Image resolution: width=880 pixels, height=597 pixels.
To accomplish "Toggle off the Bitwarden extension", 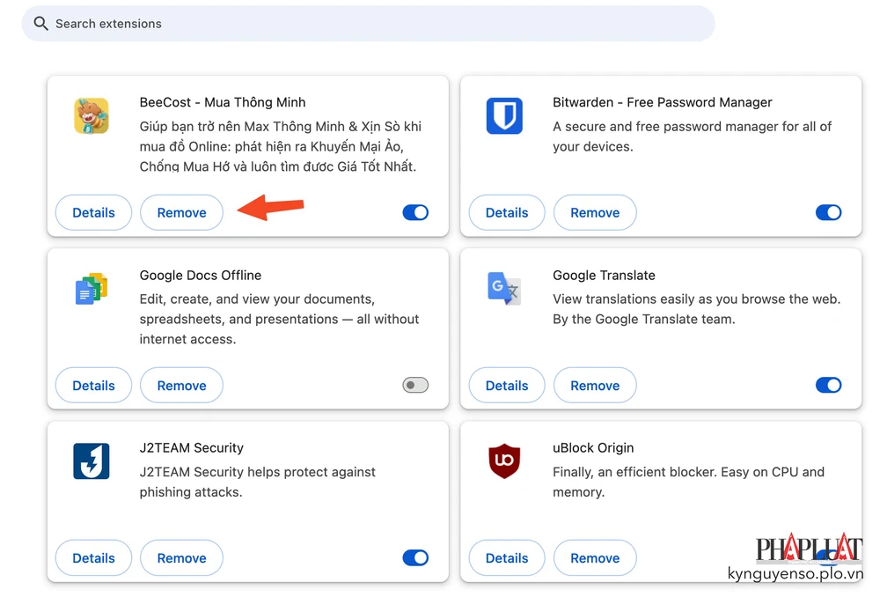I will 828,212.
